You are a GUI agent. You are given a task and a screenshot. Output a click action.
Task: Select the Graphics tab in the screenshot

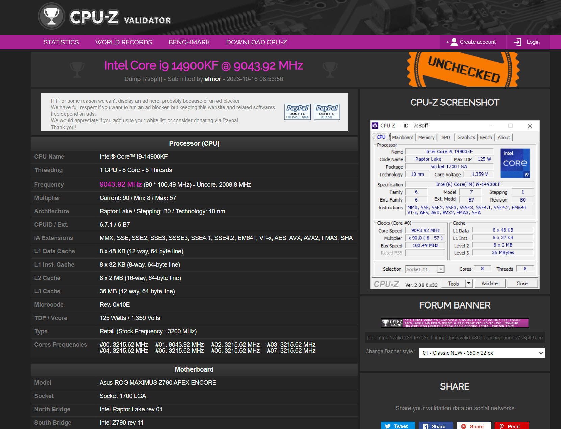tap(466, 137)
